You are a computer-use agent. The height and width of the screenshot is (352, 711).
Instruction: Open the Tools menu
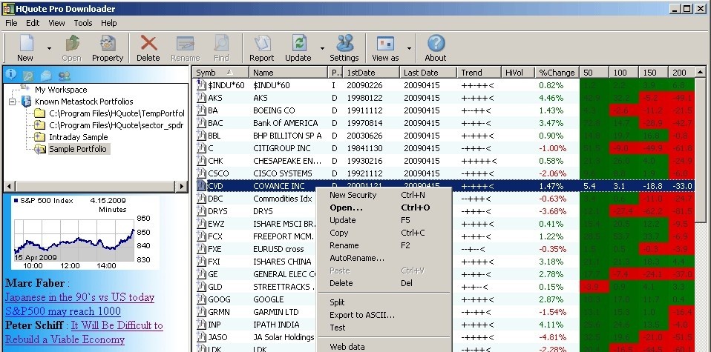(83, 23)
